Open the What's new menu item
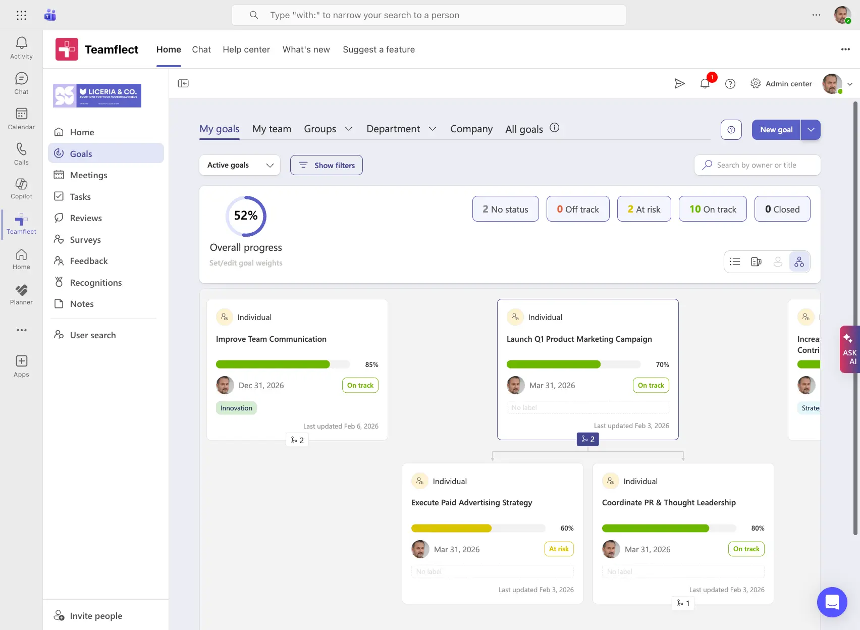Viewport: 860px width, 630px height. coord(306,49)
